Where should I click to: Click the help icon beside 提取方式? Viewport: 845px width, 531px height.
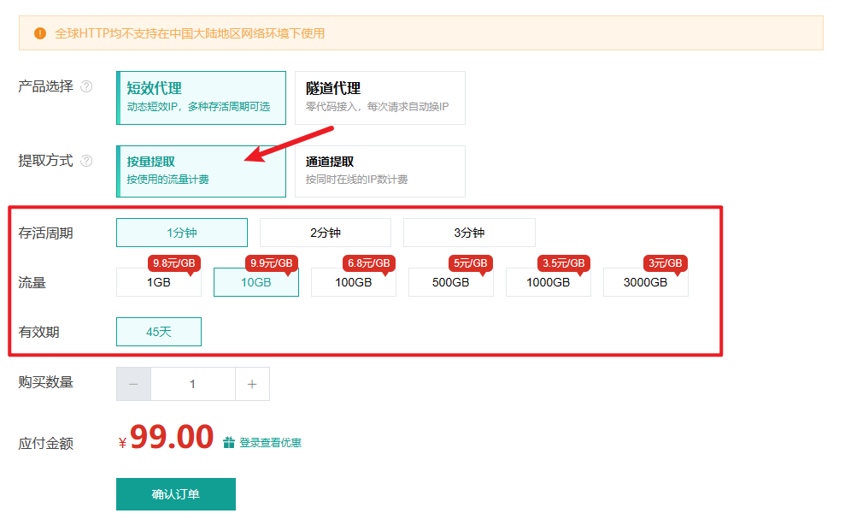click(x=86, y=161)
